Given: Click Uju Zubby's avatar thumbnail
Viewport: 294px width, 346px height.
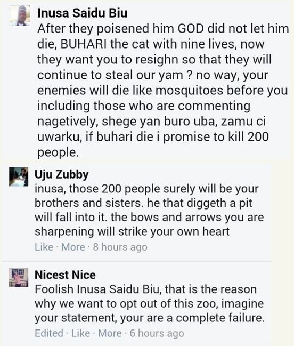Looking at the screenshot, I should (x=19, y=177).
